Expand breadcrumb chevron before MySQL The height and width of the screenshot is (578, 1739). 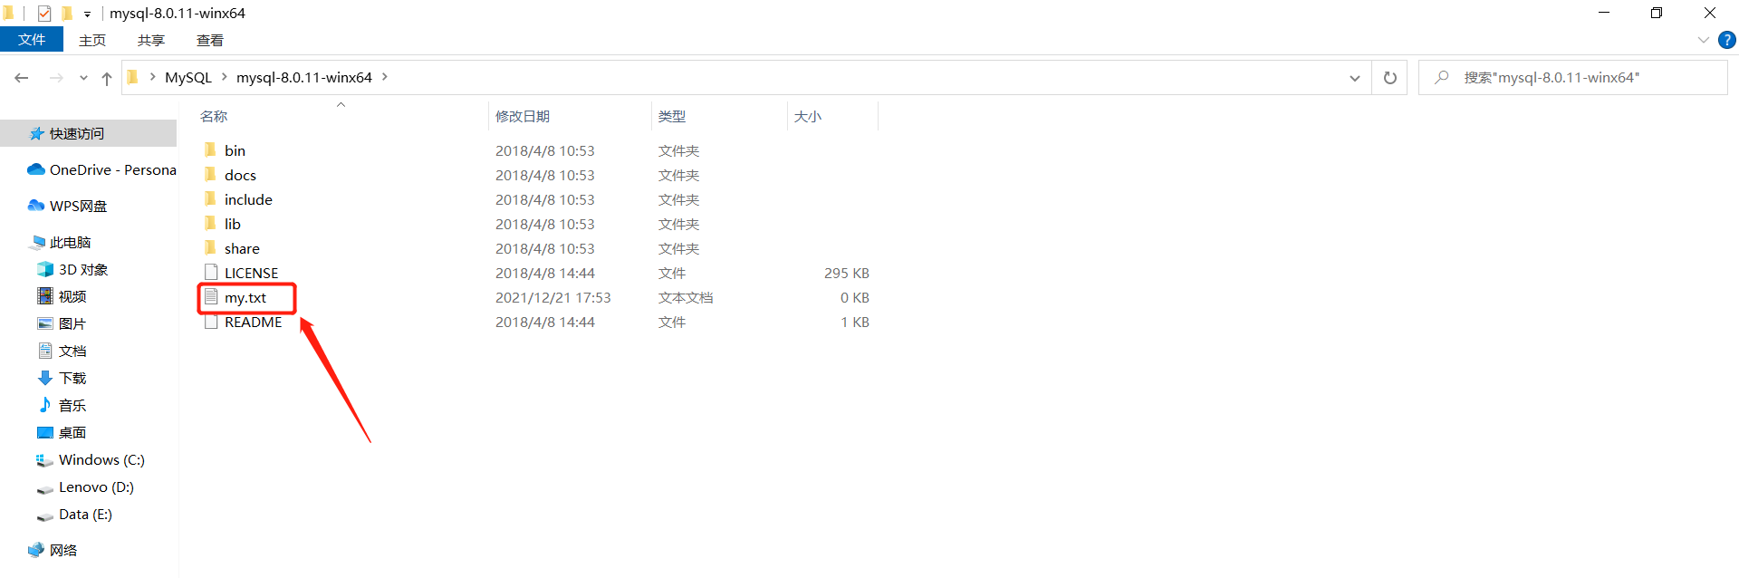pyautogui.click(x=152, y=77)
